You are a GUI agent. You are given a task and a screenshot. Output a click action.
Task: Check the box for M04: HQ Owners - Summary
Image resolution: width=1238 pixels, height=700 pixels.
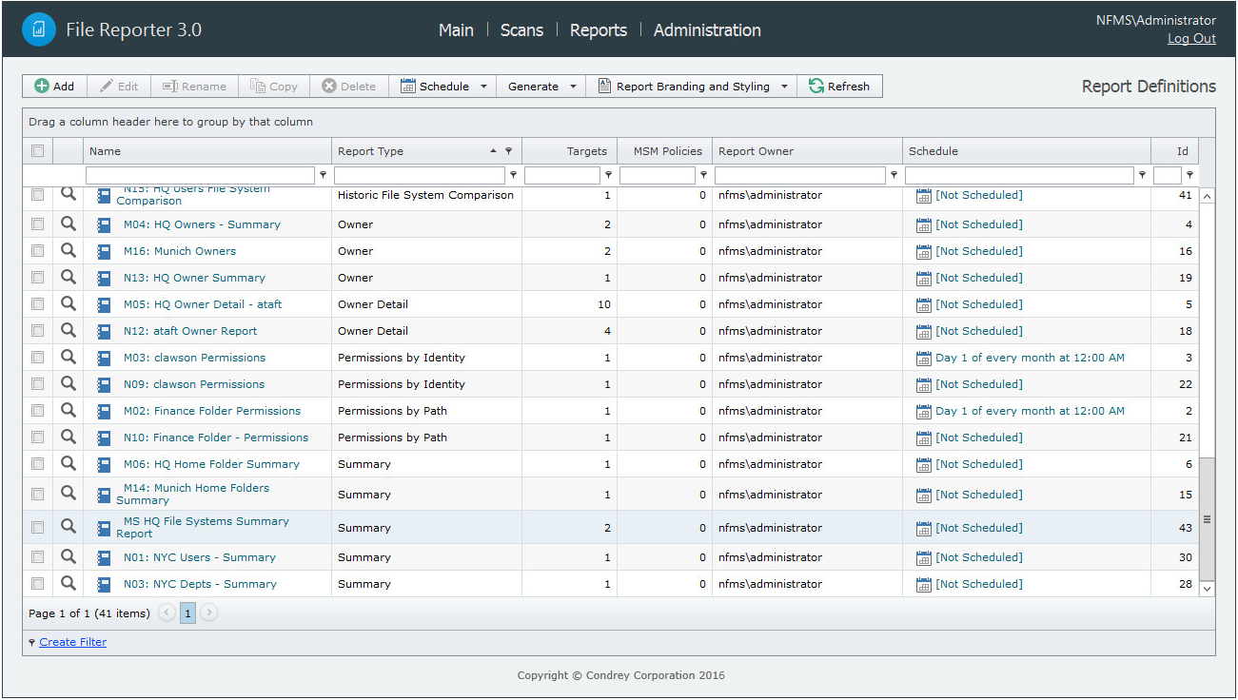point(38,224)
